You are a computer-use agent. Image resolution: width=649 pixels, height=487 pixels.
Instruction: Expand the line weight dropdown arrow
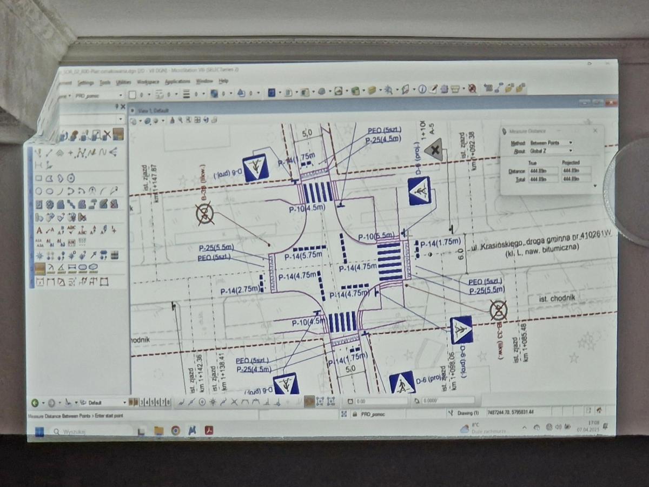coord(203,94)
